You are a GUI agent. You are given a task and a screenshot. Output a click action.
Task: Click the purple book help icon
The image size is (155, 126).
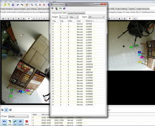tap(64, 9)
